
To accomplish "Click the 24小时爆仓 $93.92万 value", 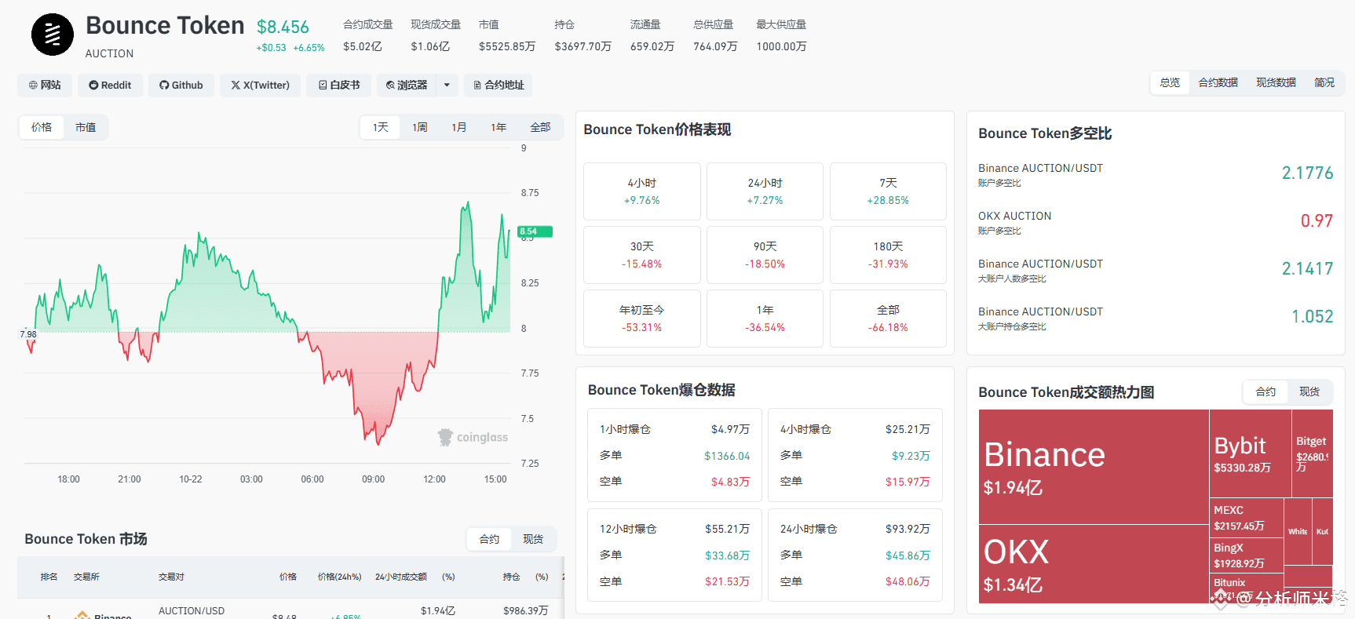I will click(x=908, y=529).
